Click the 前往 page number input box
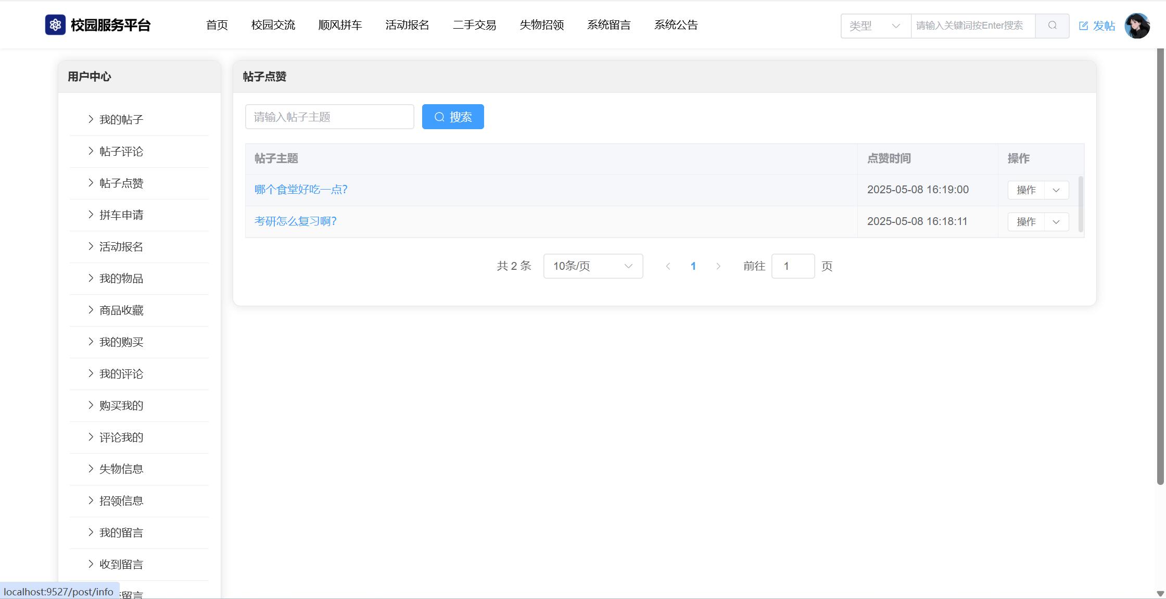 pos(792,266)
